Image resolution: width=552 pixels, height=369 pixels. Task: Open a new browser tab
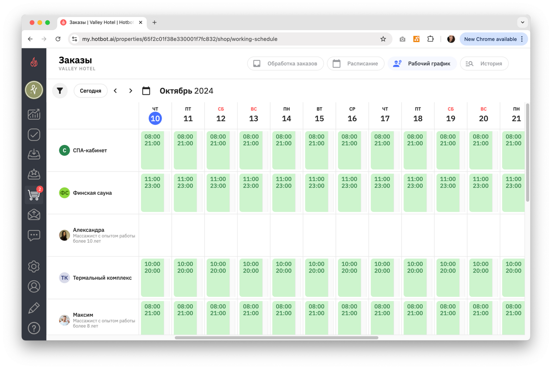click(x=154, y=22)
